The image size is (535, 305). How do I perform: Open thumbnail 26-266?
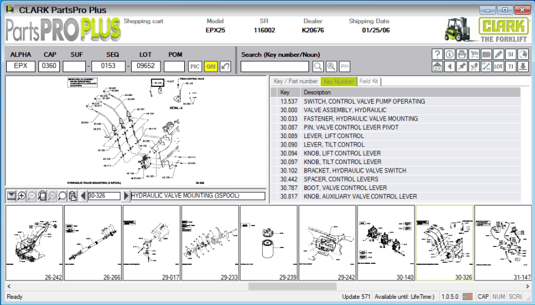click(x=93, y=243)
